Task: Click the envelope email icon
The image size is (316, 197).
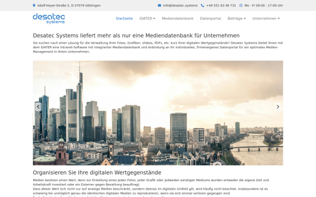Action: tap(160, 5)
